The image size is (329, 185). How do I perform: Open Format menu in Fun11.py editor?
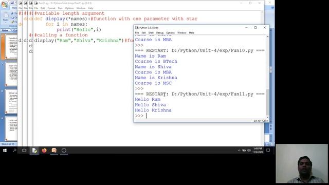[x=51, y=8]
